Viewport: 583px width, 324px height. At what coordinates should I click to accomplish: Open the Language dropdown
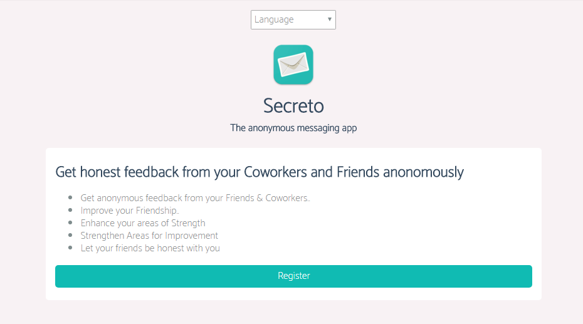tap(293, 19)
